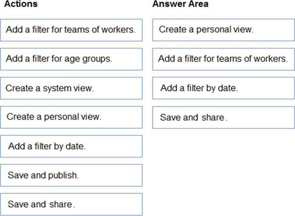Pick 'Add a filter by date' in Actions list
Image resolution: width=295 pixels, height=216 pixels.
coord(71,146)
